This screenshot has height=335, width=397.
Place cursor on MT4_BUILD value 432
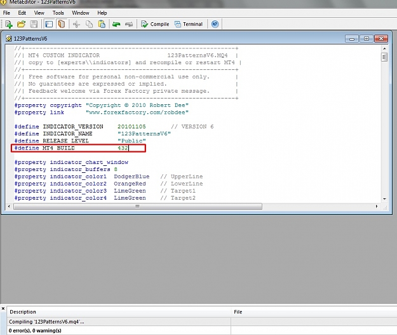[123, 148]
